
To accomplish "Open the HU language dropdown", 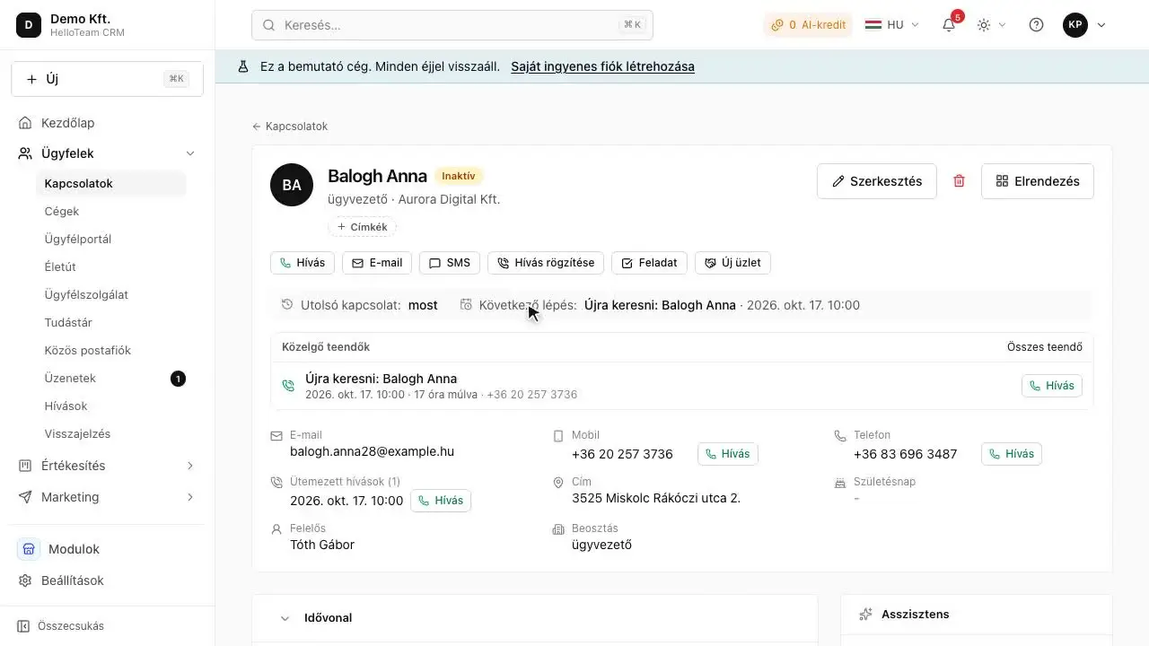I will tap(892, 25).
